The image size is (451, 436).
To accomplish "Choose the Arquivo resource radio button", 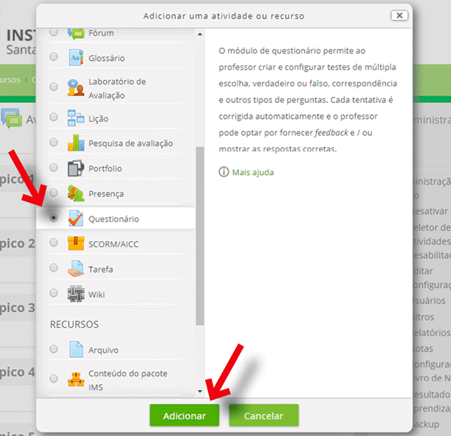I will [x=53, y=350].
